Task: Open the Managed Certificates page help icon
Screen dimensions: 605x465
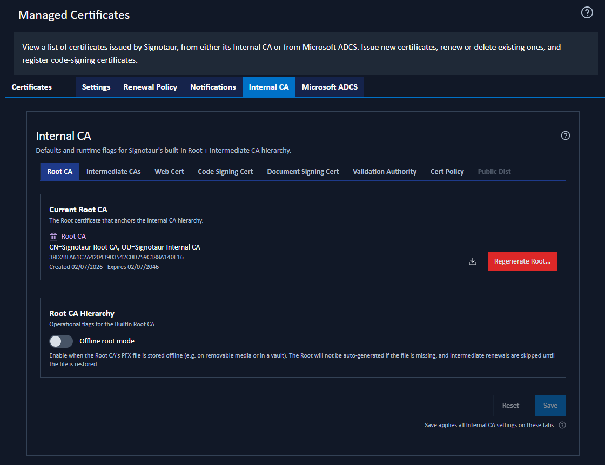Action: (x=587, y=13)
